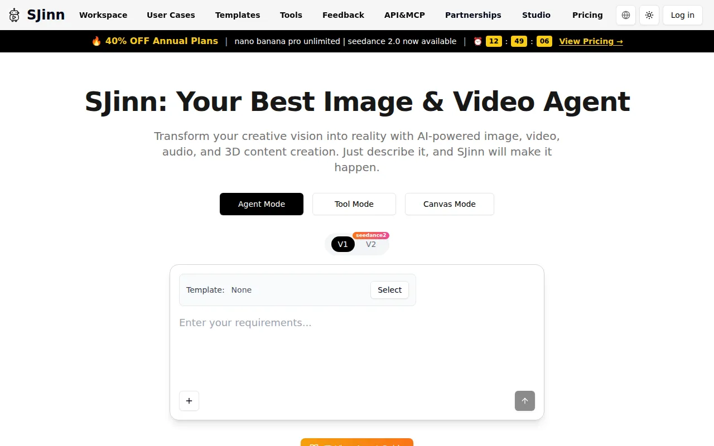Click the 40% OFF Annual Plans text
This screenshot has height=446, width=714.
coord(162,41)
